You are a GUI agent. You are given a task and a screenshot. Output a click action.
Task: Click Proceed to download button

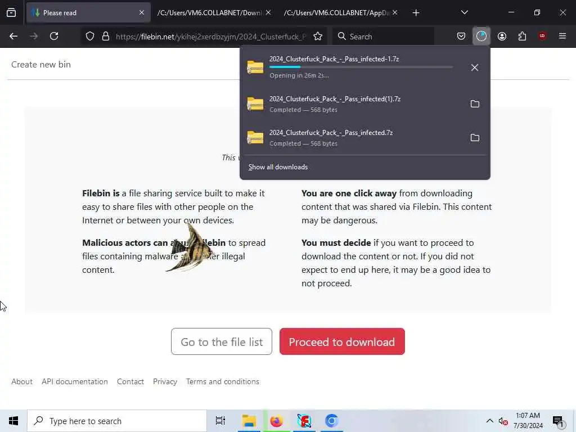342,341
